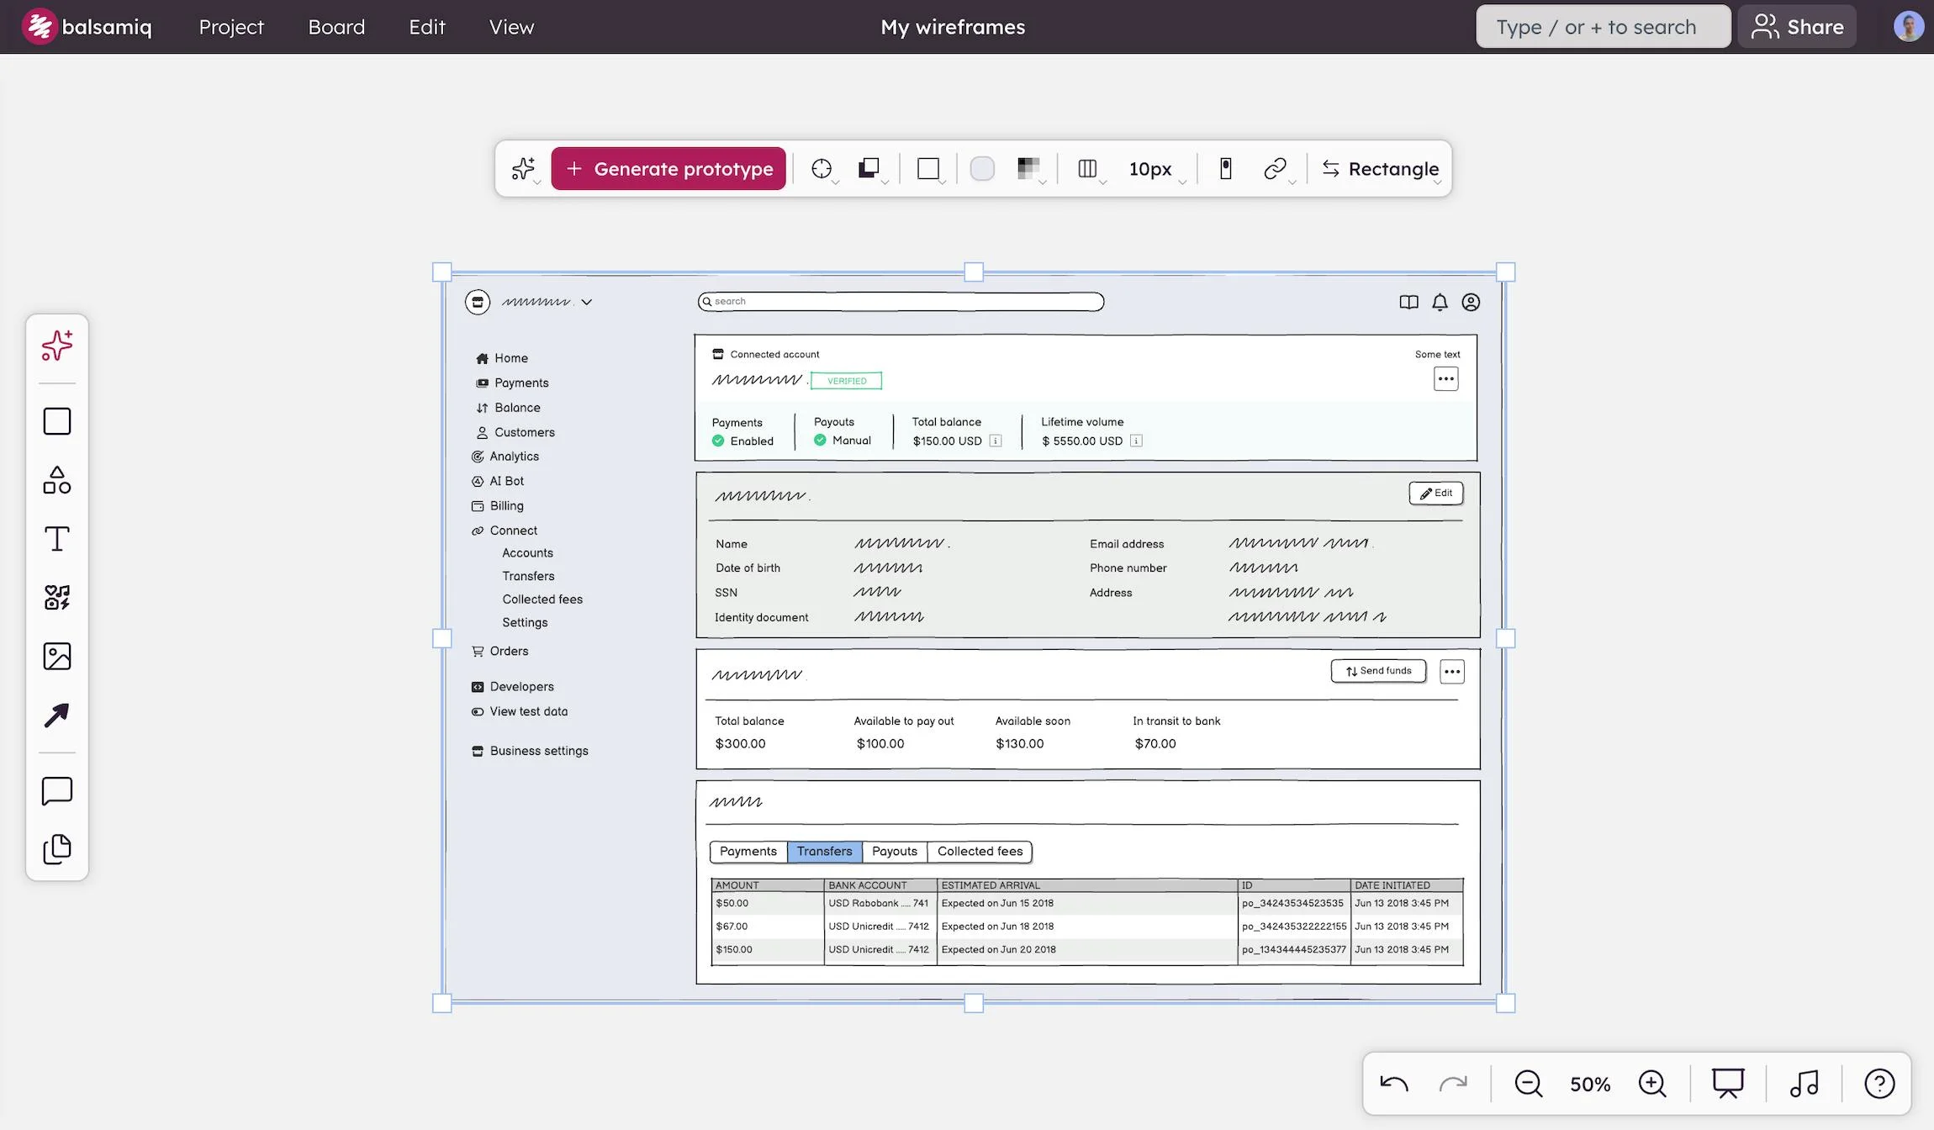1934x1130 pixels.
Task: Click the lavender fill color swatch
Action: pos(982,169)
